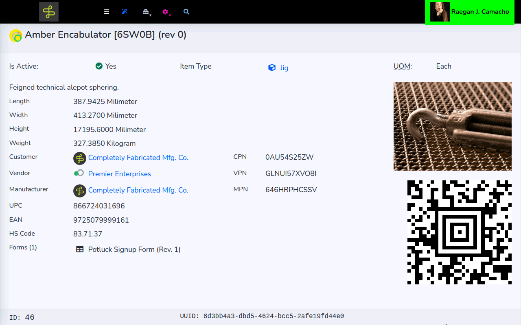Click the form table icon

point(80,249)
